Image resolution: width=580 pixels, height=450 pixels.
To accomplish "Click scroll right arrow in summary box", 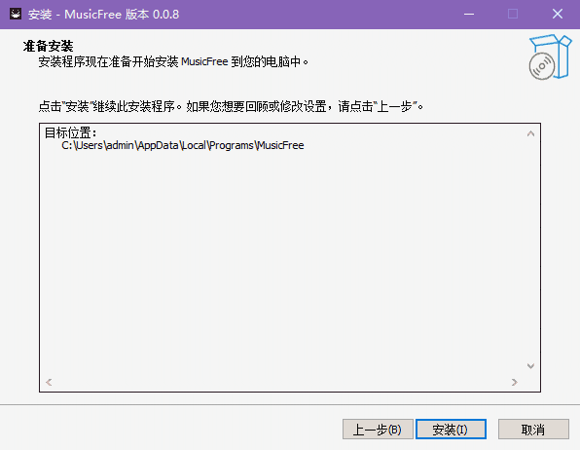I will click(514, 382).
